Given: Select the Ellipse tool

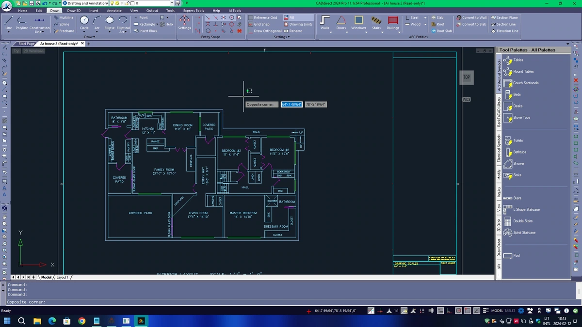Looking at the screenshot, I should click(110, 23).
